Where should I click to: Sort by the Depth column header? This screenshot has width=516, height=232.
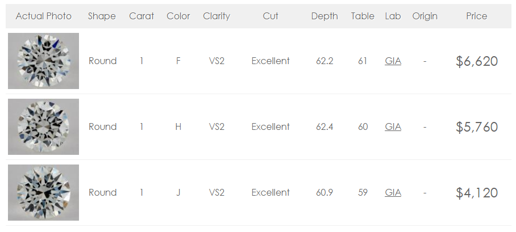click(324, 16)
